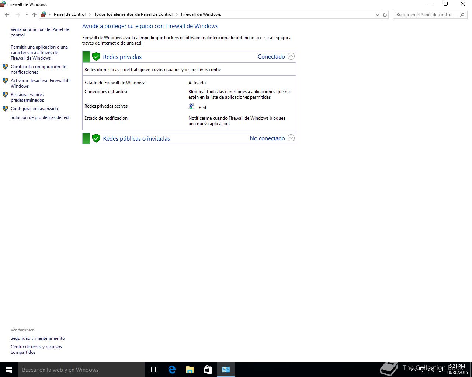Open 'Seguridad y mantenimiento' link
The height and width of the screenshot is (377, 472).
pos(38,338)
